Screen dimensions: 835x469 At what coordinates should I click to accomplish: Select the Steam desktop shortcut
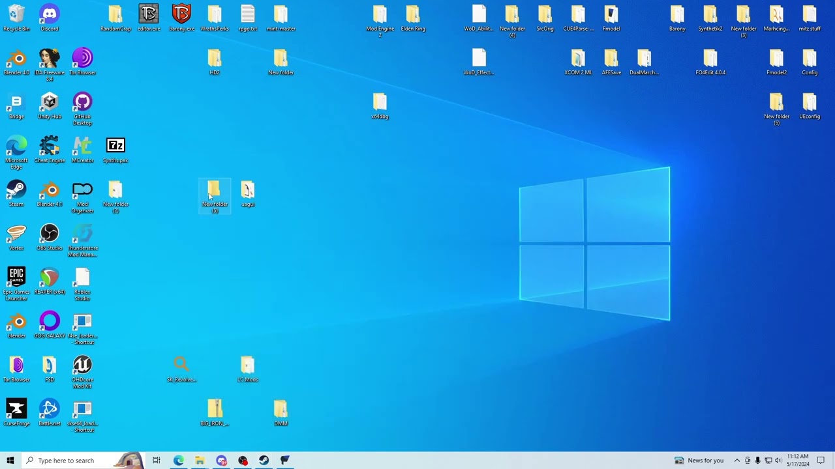coord(16,194)
